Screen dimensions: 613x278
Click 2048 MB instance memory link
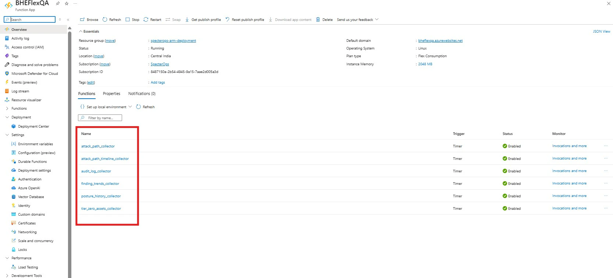pos(425,64)
